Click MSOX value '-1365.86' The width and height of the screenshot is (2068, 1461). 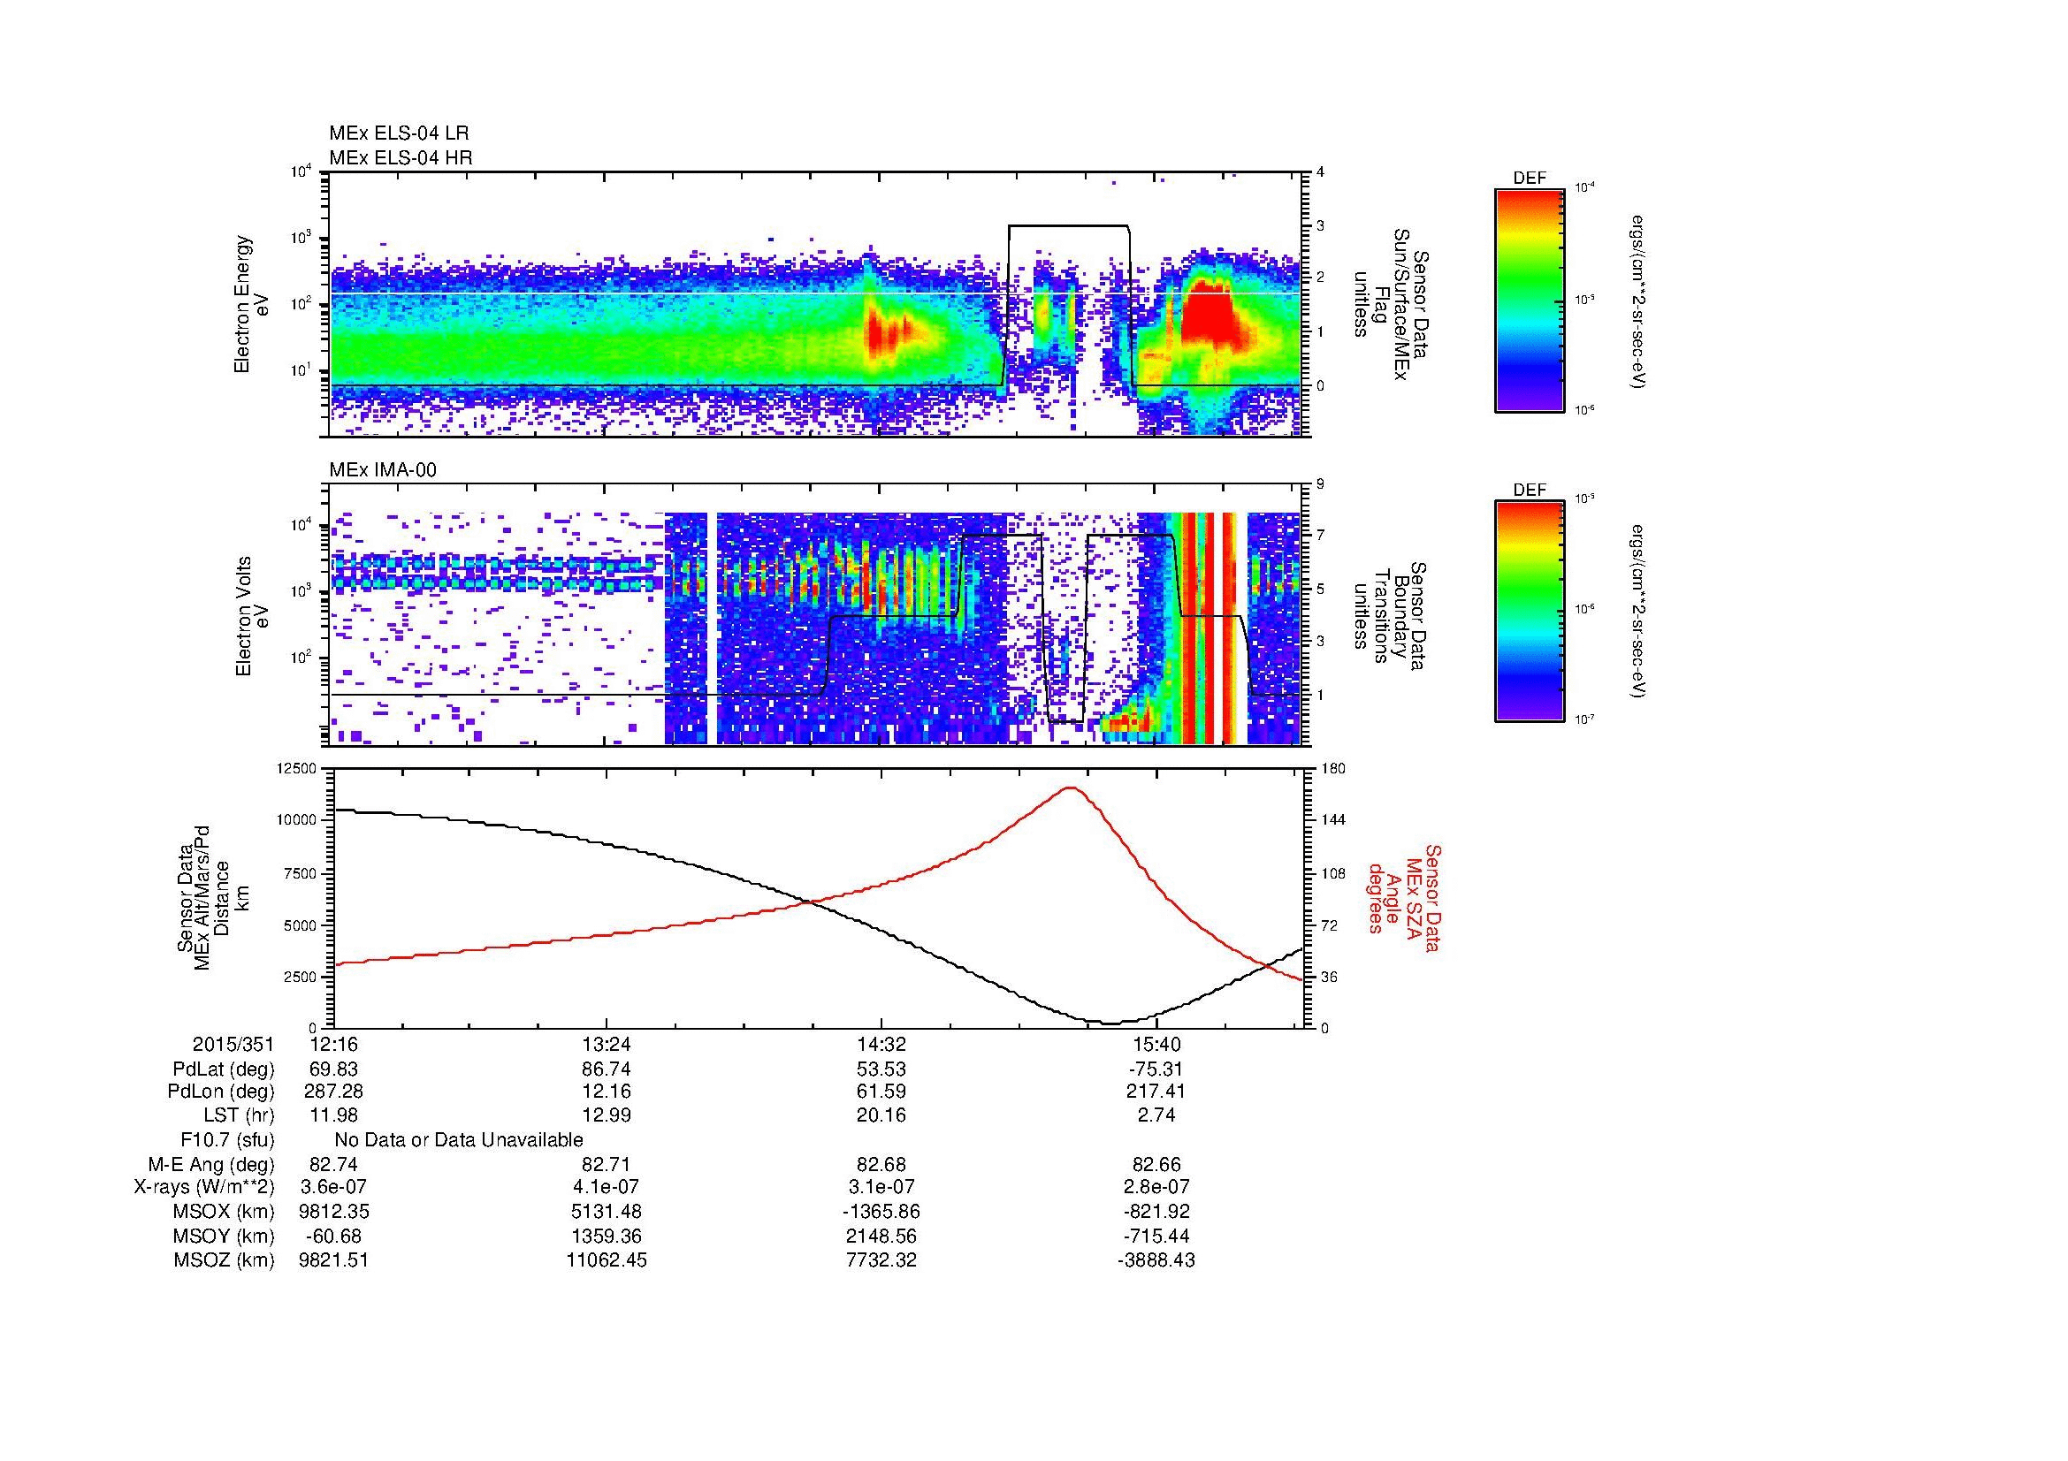pos(881,1212)
